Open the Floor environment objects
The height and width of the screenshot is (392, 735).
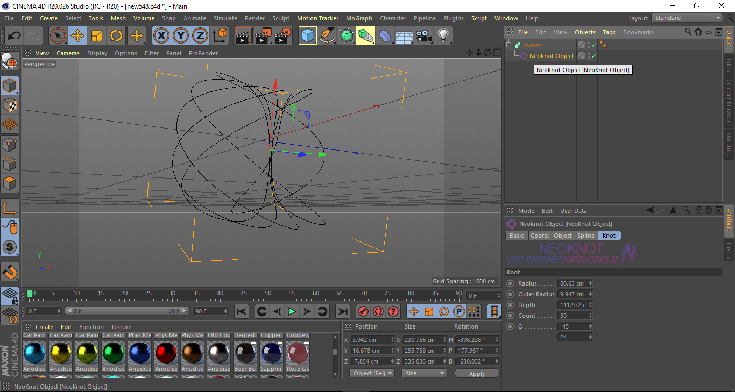[x=404, y=36]
